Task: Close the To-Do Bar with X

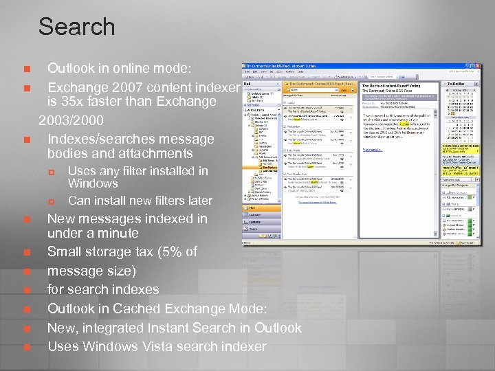Action: click(x=476, y=84)
